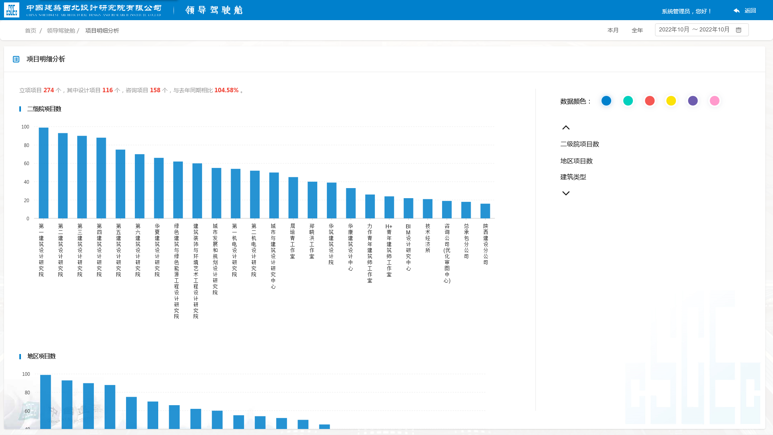Switch to 本月 time filter
Screen dimensions: 773x435
click(613, 30)
